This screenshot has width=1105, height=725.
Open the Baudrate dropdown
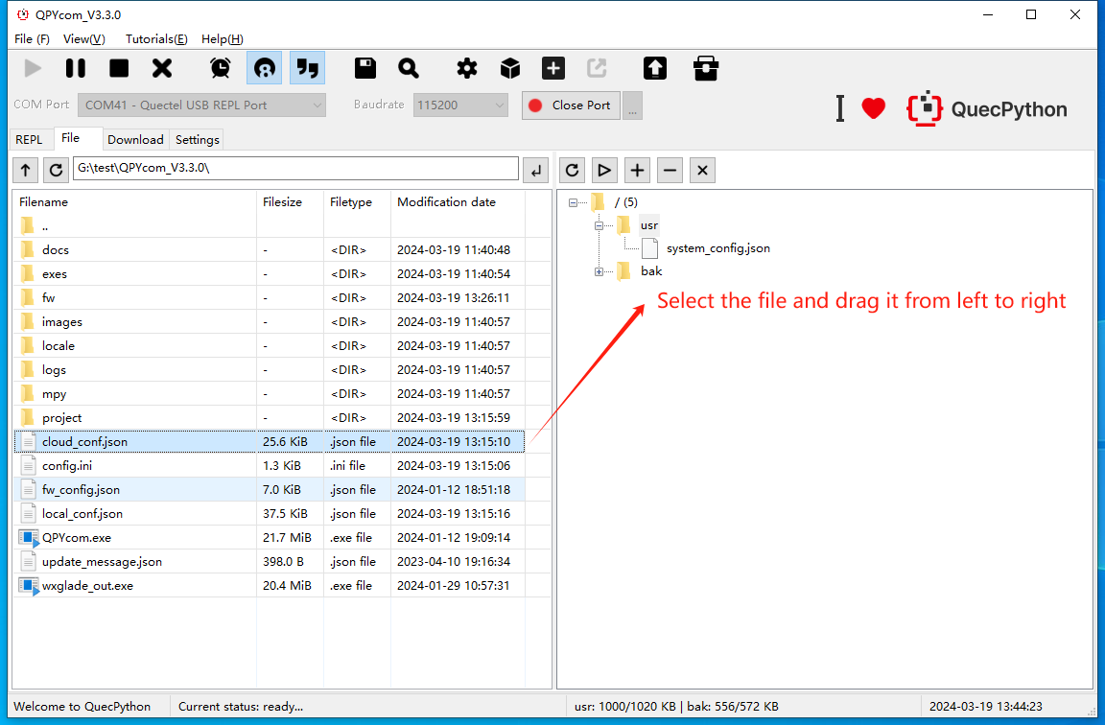(x=460, y=105)
